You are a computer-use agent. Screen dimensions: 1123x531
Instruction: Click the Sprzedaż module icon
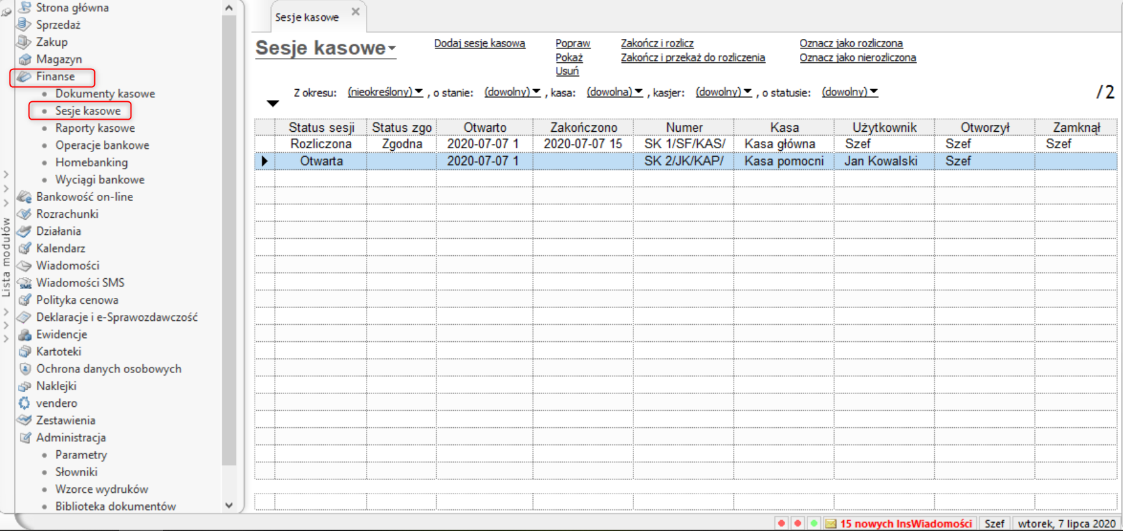tap(24, 25)
